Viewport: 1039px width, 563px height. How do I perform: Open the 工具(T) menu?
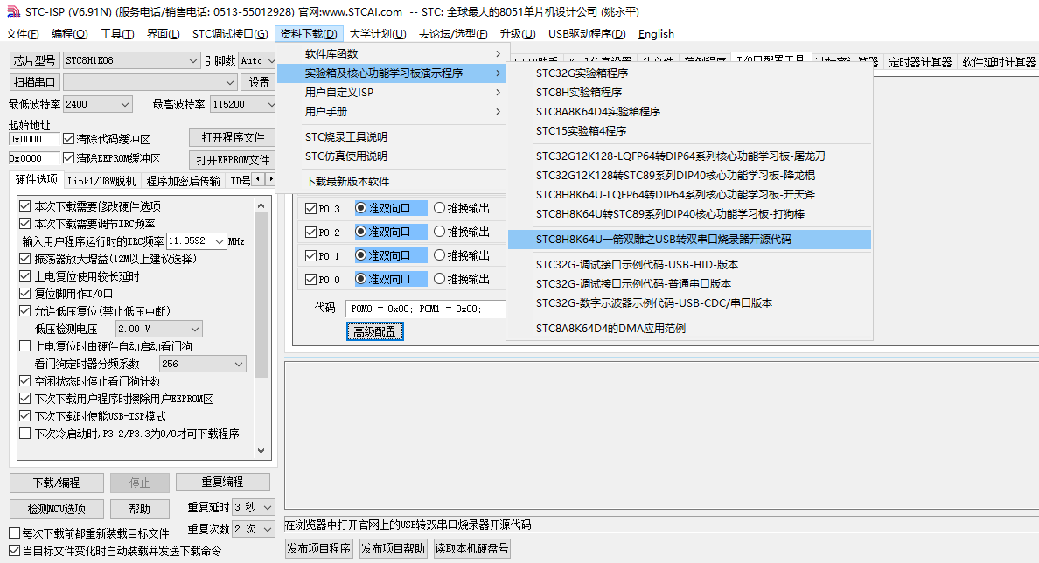(x=117, y=34)
